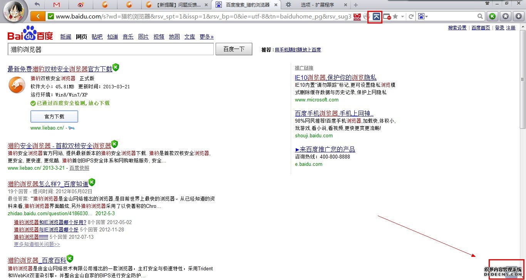The width and height of the screenshot is (526, 280).
Task: Open the favorites star toolbar button
Action: pos(506,16)
